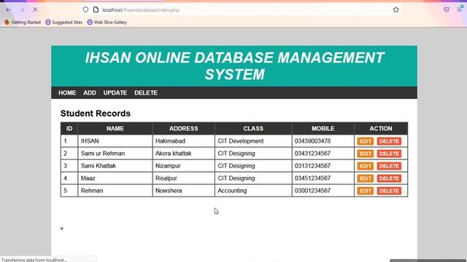Edit the Maaz record
The height and width of the screenshot is (262, 467).
pyautogui.click(x=365, y=178)
